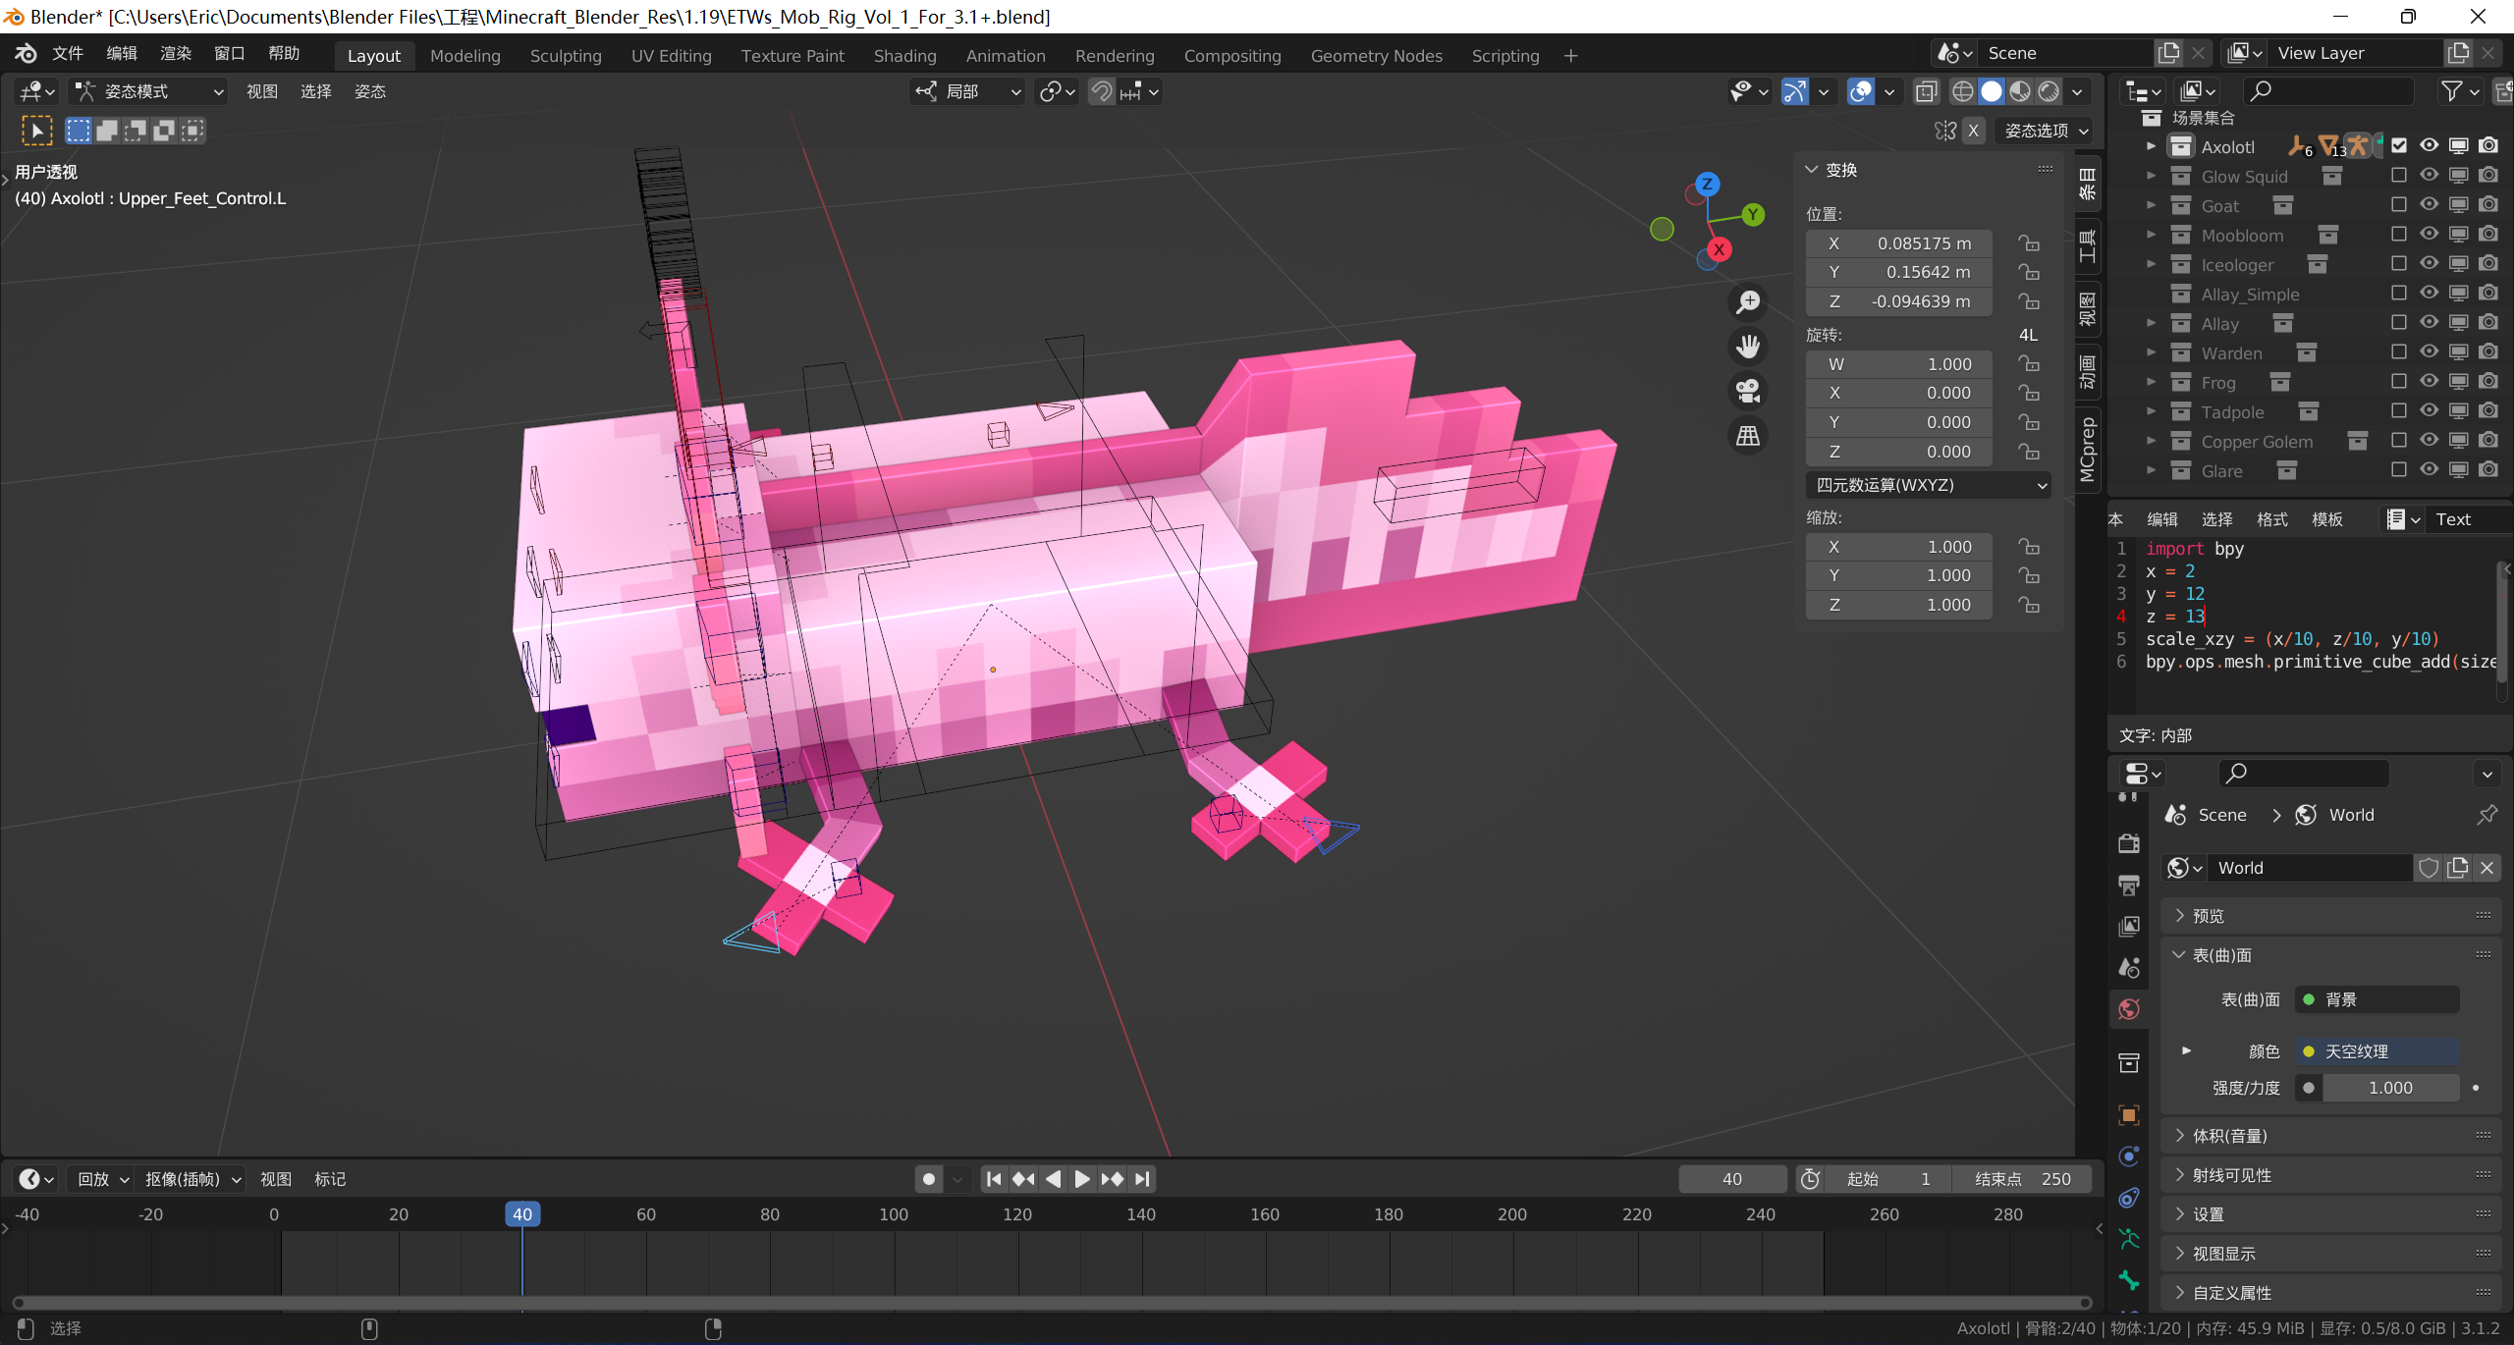
Task: Click the 强度/力度 value slider
Action: click(x=2388, y=1088)
